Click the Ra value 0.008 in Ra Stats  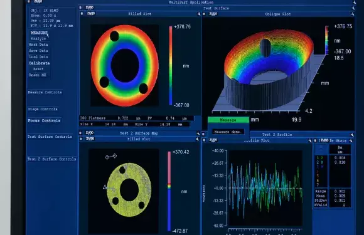pyautogui.click(x=340, y=158)
